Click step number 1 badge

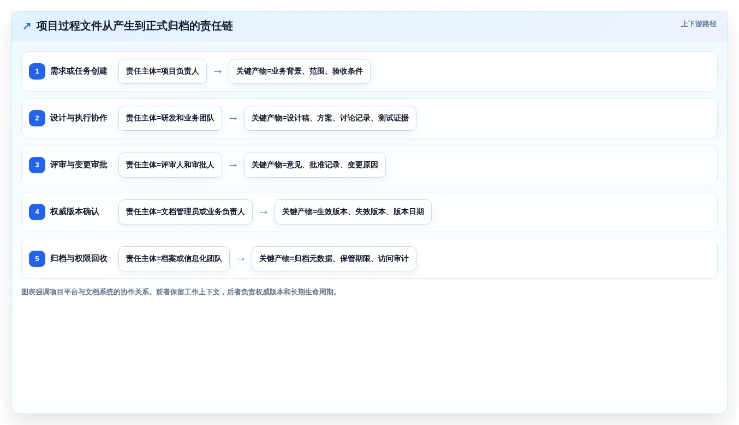pyautogui.click(x=37, y=71)
